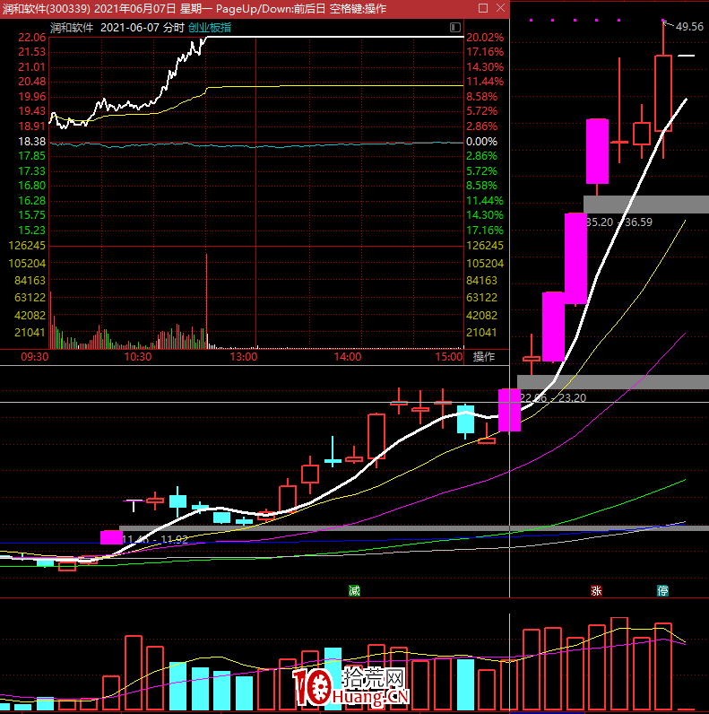Click the 2021-06-07 分时 header label
The image size is (709, 714).
[142, 27]
